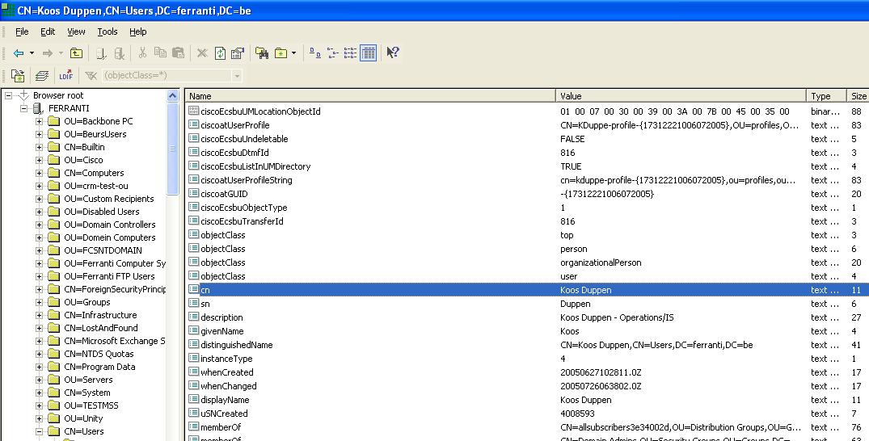
Task: Click the new profile icon in second toolbar
Action: pos(18,75)
